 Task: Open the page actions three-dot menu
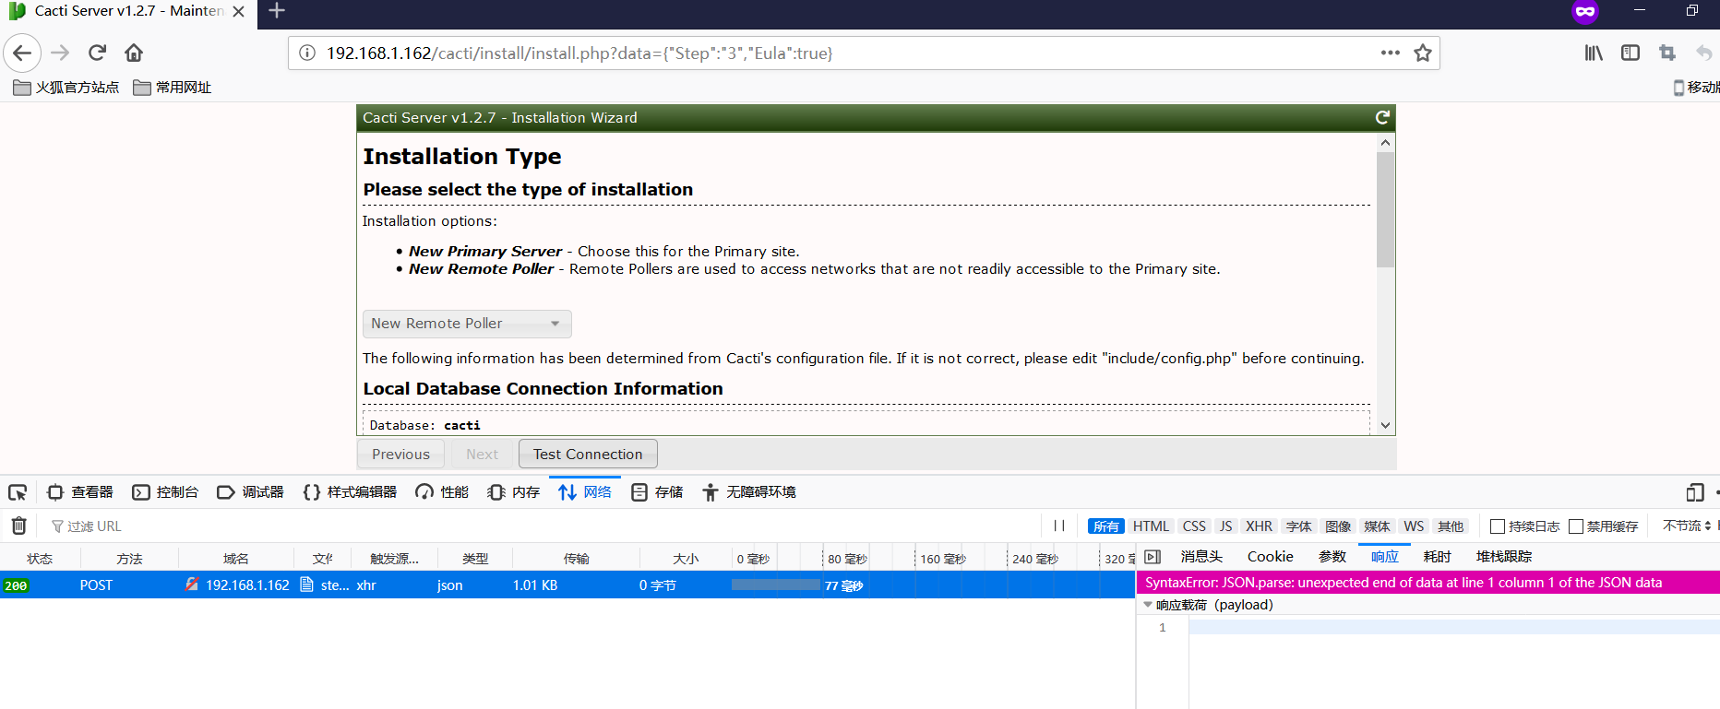click(1391, 53)
